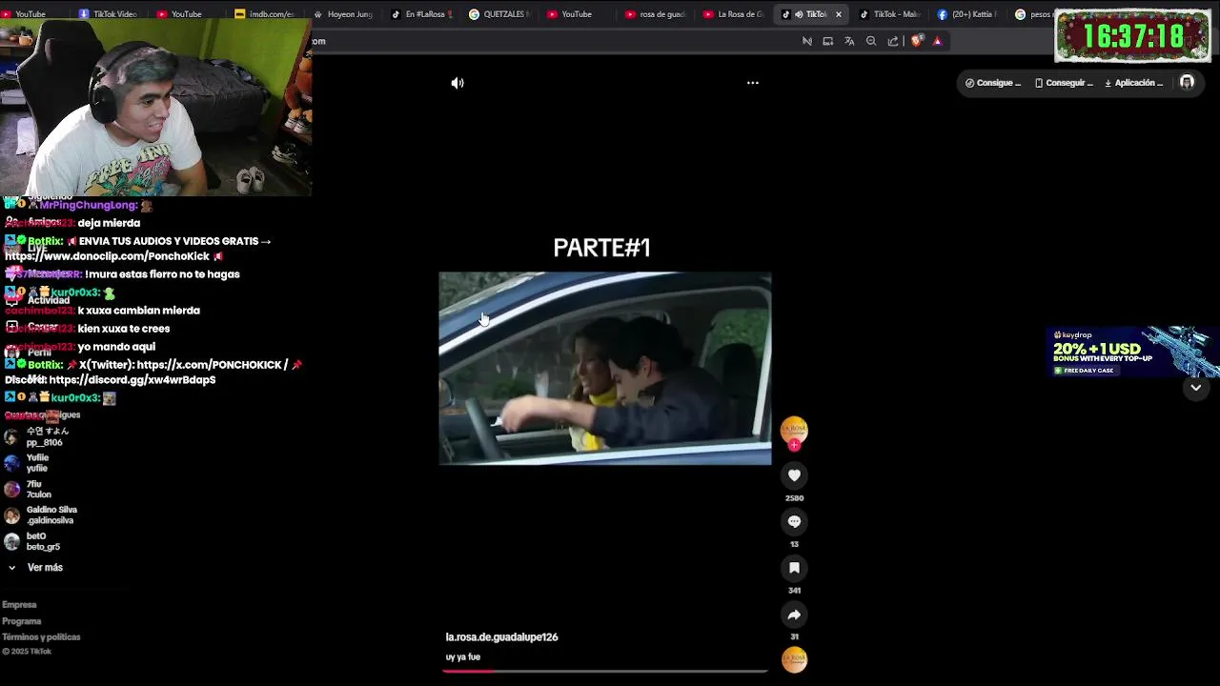This screenshot has width=1220, height=686.
Task: Open the three-dots more options menu
Action: click(753, 83)
